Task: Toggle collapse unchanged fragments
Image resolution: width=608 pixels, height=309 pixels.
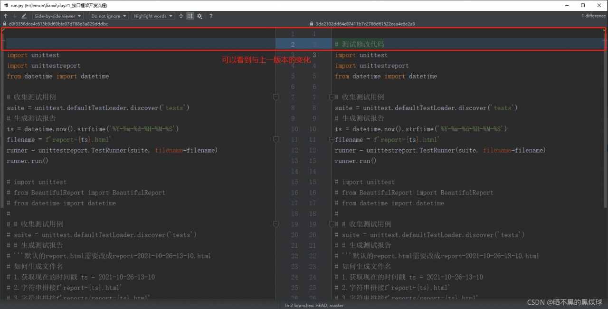Action: click(181, 16)
